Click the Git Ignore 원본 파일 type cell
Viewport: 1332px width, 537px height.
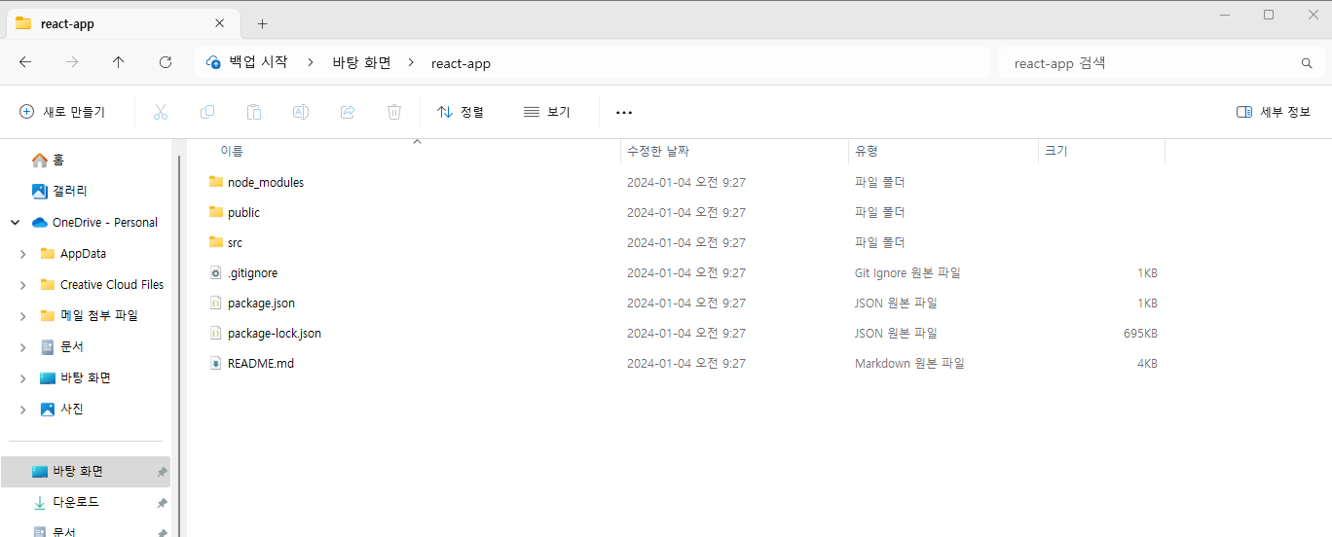pos(907,272)
